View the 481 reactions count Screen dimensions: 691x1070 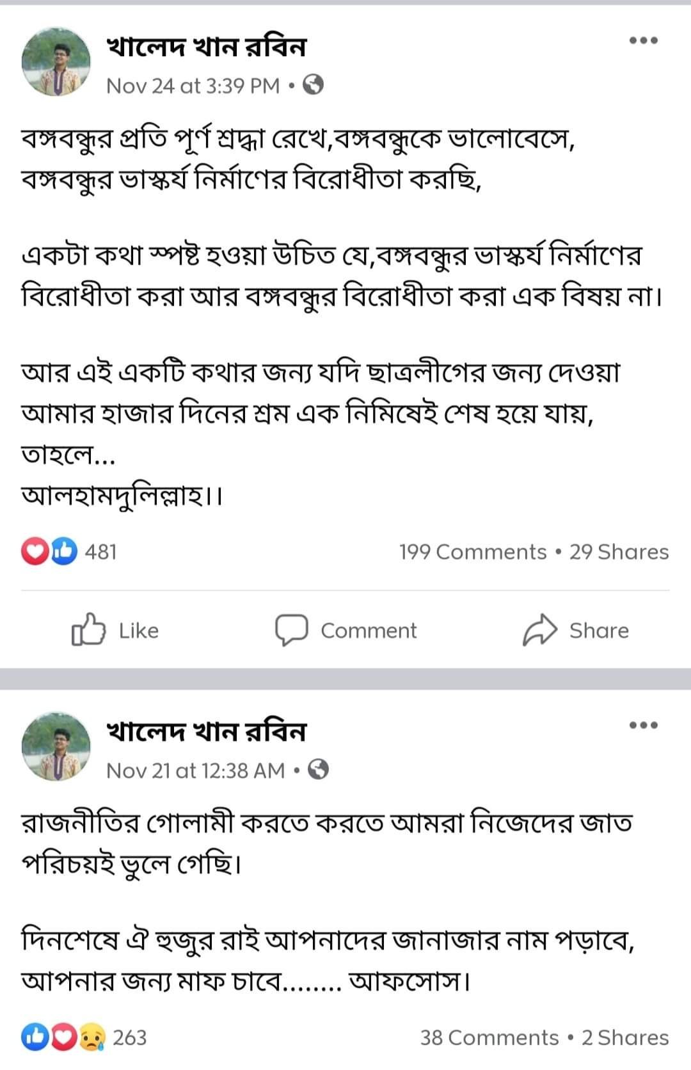[101, 551]
